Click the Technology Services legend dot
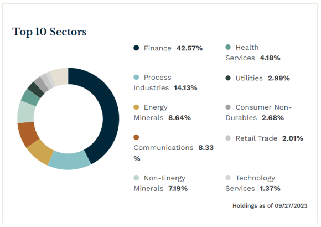Image resolution: width=321 pixels, height=227 pixels. click(228, 178)
